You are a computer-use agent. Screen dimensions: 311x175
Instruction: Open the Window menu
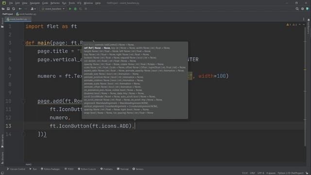pyautogui.click(x=88, y=3)
